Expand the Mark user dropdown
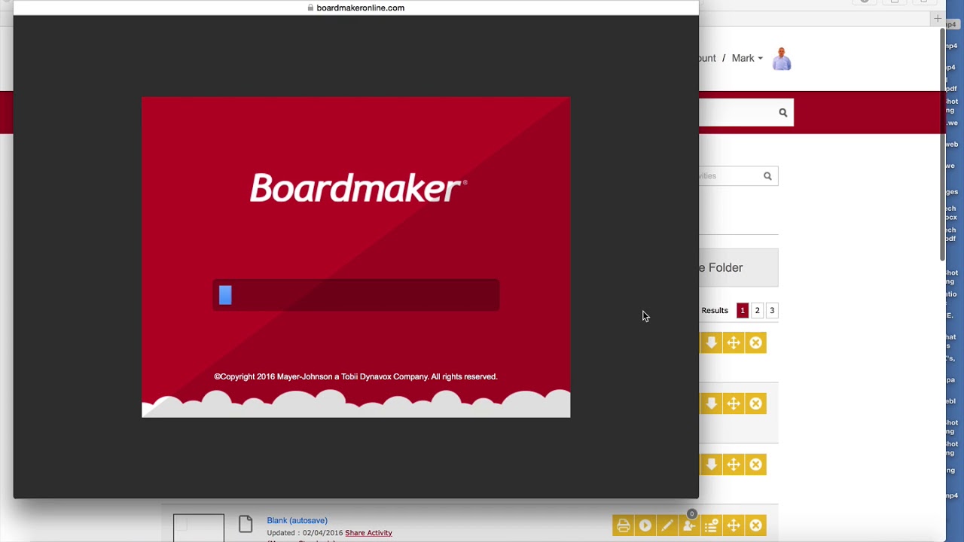 (747, 58)
